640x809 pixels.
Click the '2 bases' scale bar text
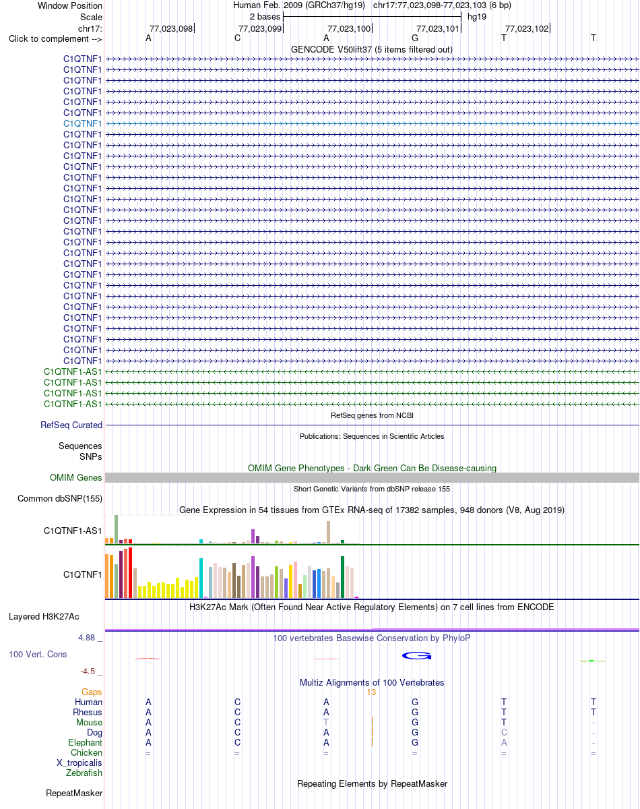(x=265, y=16)
